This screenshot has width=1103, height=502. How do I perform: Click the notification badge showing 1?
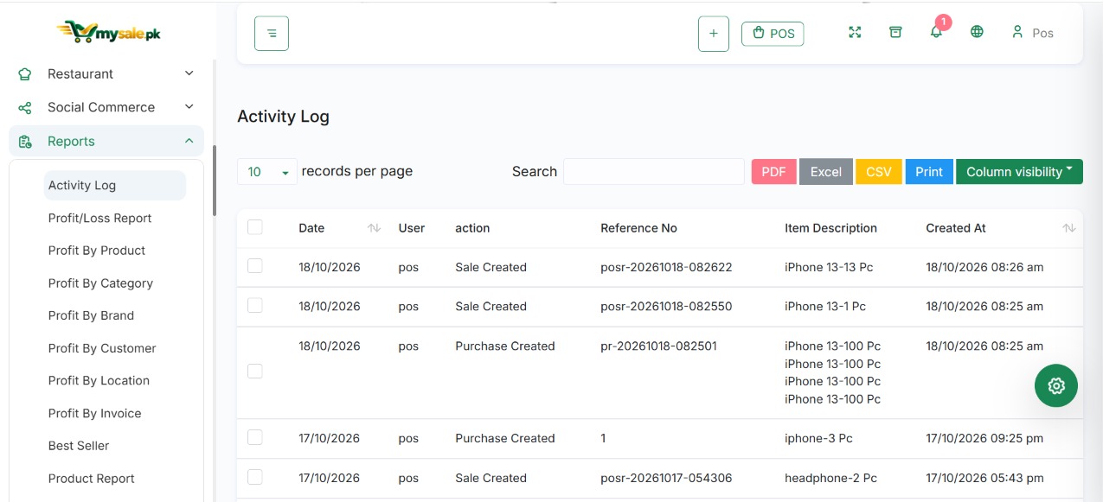[x=943, y=22]
